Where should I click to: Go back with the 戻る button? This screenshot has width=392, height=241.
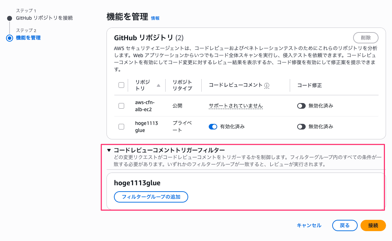tap(345, 225)
